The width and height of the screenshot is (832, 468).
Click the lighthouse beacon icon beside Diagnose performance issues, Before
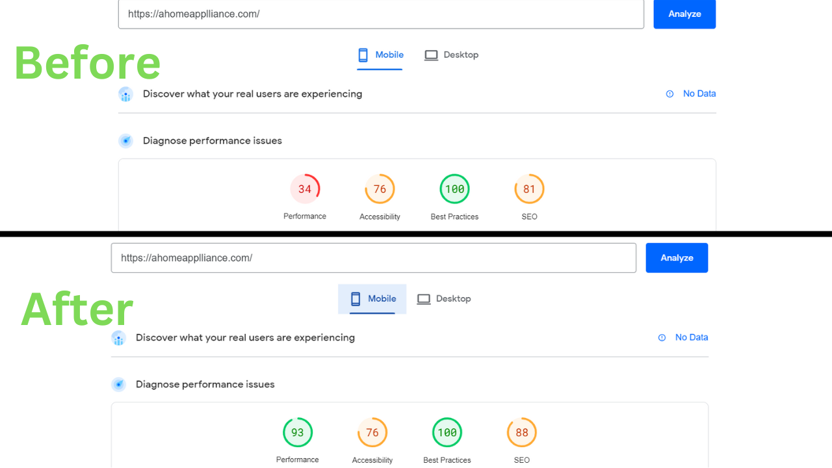[x=125, y=140]
